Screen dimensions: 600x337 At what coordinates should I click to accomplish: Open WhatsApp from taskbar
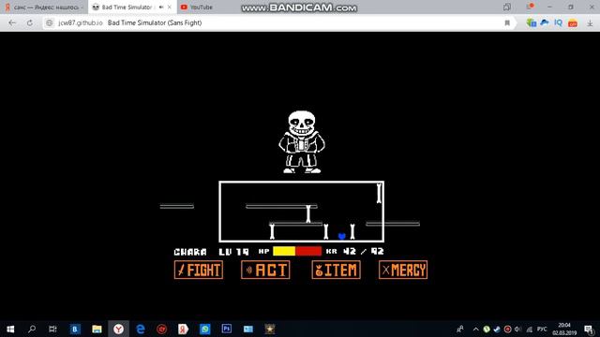[205, 329]
